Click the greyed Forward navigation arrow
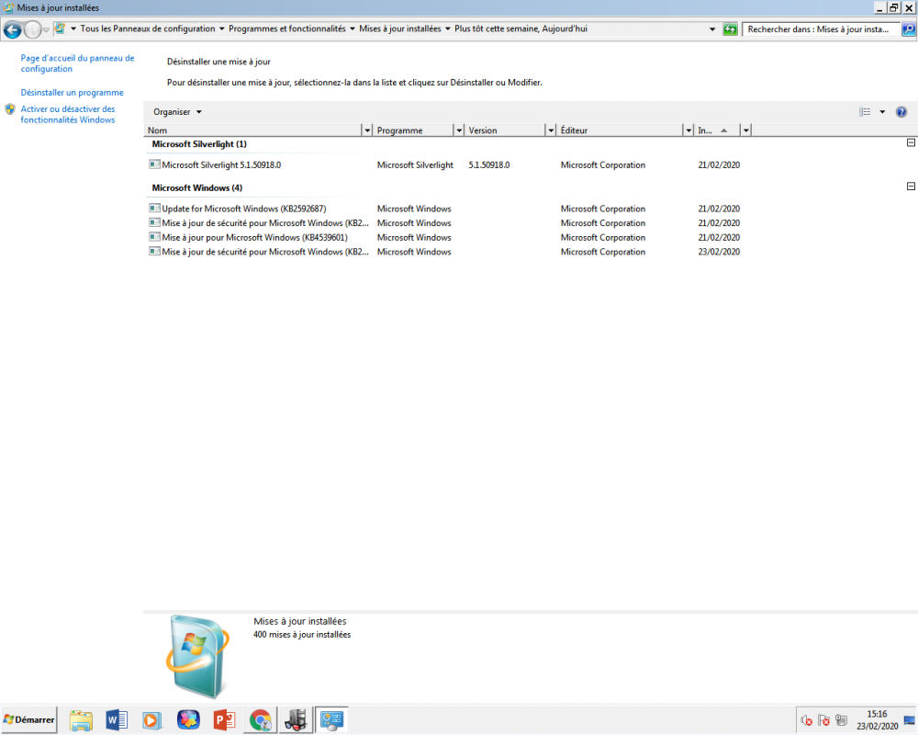 point(32,29)
